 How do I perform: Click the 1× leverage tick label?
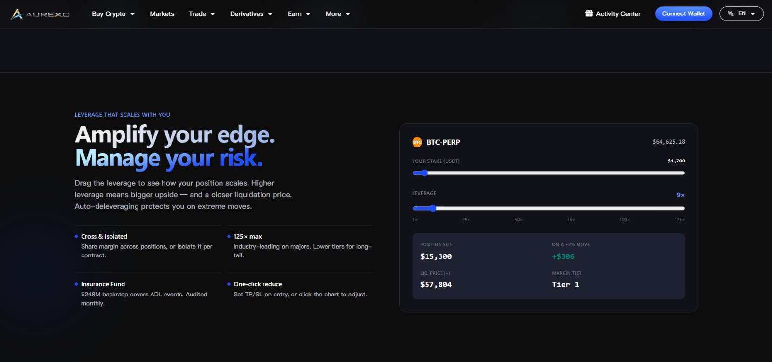coord(415,220)
